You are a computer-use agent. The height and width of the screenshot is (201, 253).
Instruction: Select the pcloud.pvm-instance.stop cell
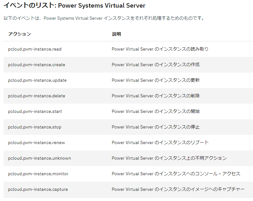click(35, 127)
